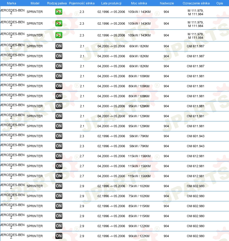Screen dimensions: 229x241
Task: Click the ON diesel icon in the middle 60kW / 82KM row
Action: pos(59,56)
